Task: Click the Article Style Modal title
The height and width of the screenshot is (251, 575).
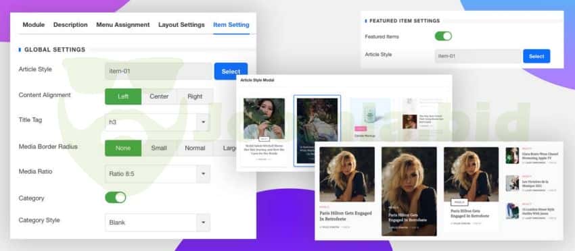Action: click(257, 80)
